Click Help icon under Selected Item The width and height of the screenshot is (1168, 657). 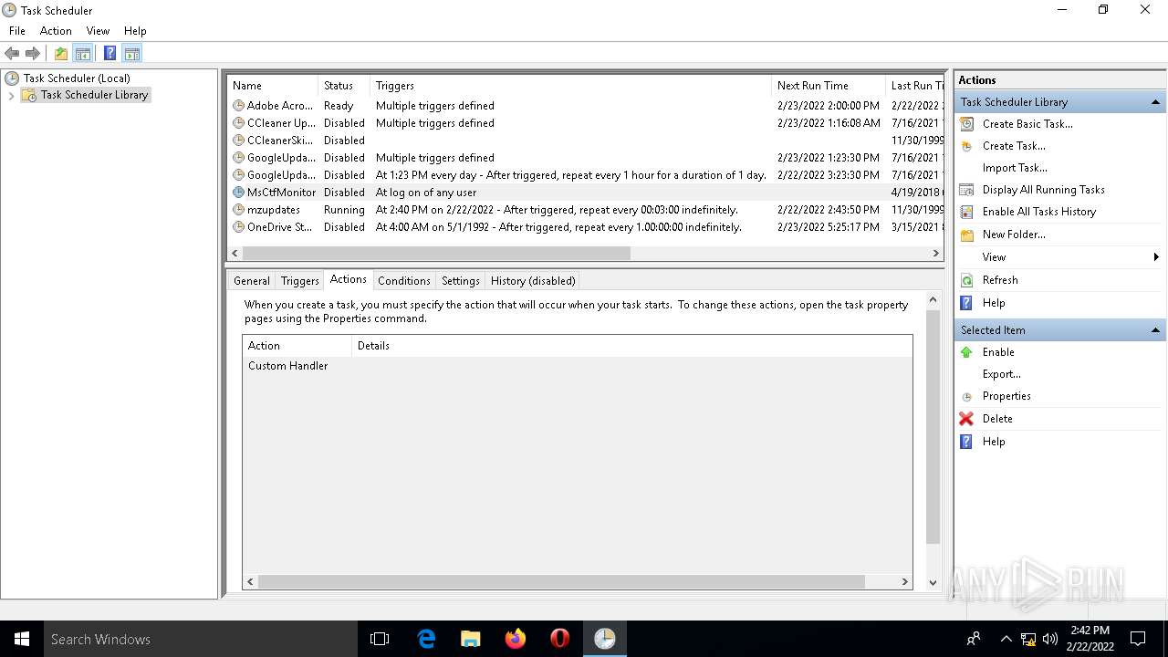pyautogui.click(x=967, y=442)
